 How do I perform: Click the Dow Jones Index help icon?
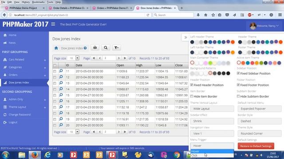click(x=85, y=48)
